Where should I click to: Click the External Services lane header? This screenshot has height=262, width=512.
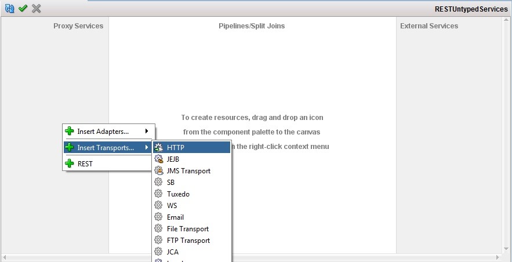pyautogui.click(x=429, y=26)
